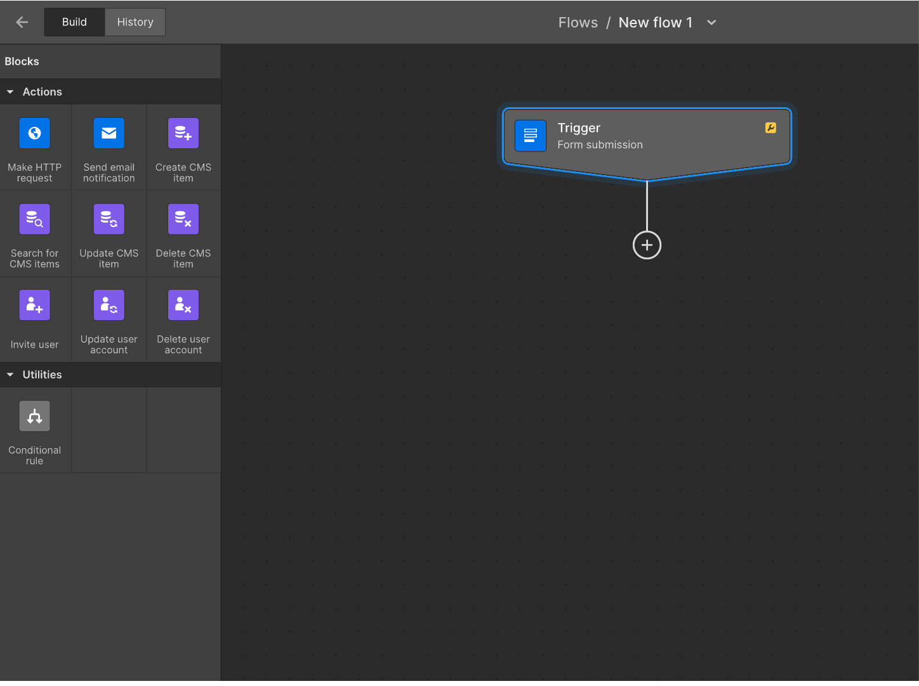The image size is (919, 686).
Task: Choose the Search for CMS items block
Action: [x=35, y=233]
